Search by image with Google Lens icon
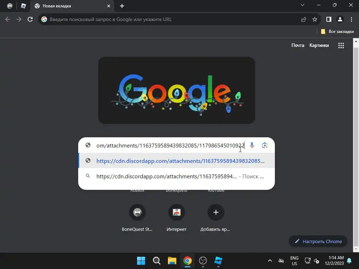359x269 pixels. pyautogui.click(x=265, y=145)
